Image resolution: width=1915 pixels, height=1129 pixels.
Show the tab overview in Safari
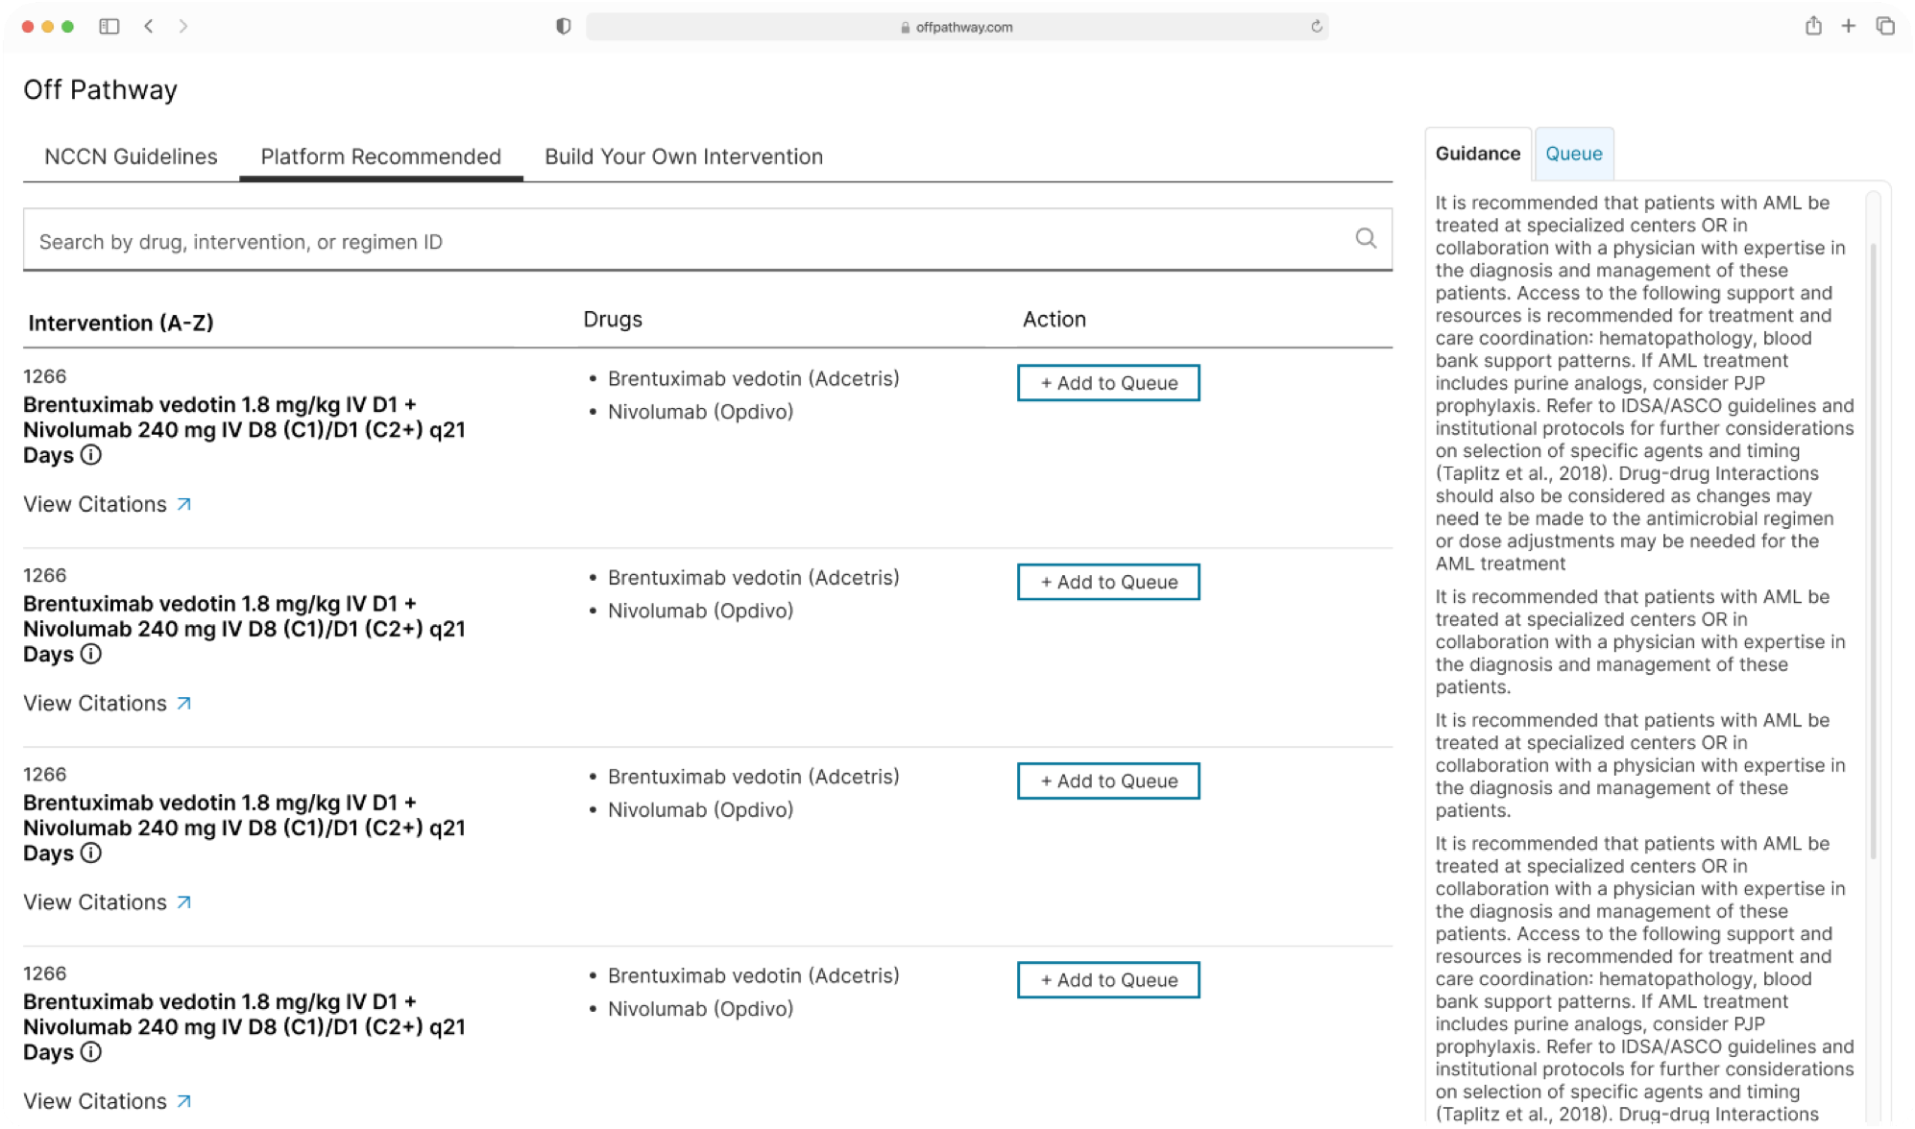click(x=1884, y=26)
